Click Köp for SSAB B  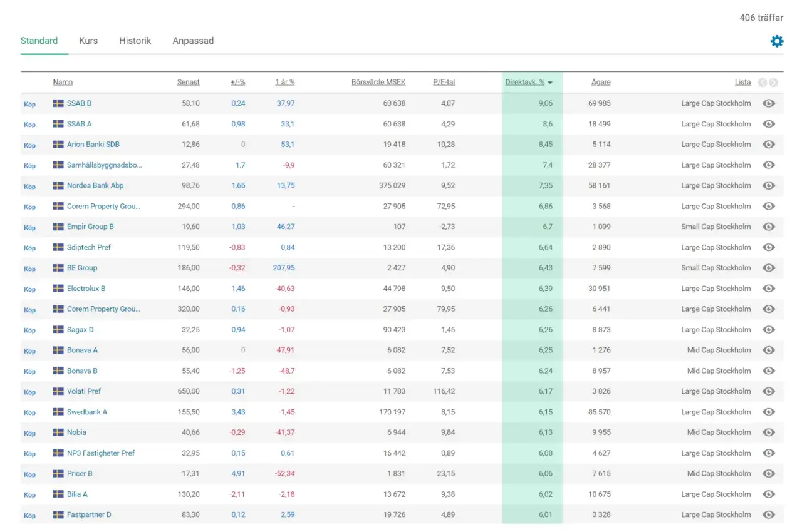(29, 104)
